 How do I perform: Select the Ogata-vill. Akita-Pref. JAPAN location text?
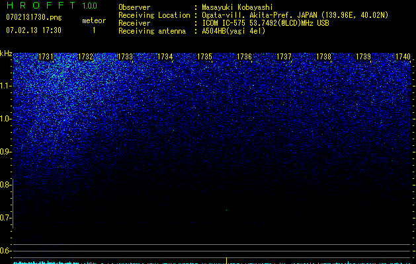tap(295, 15)
